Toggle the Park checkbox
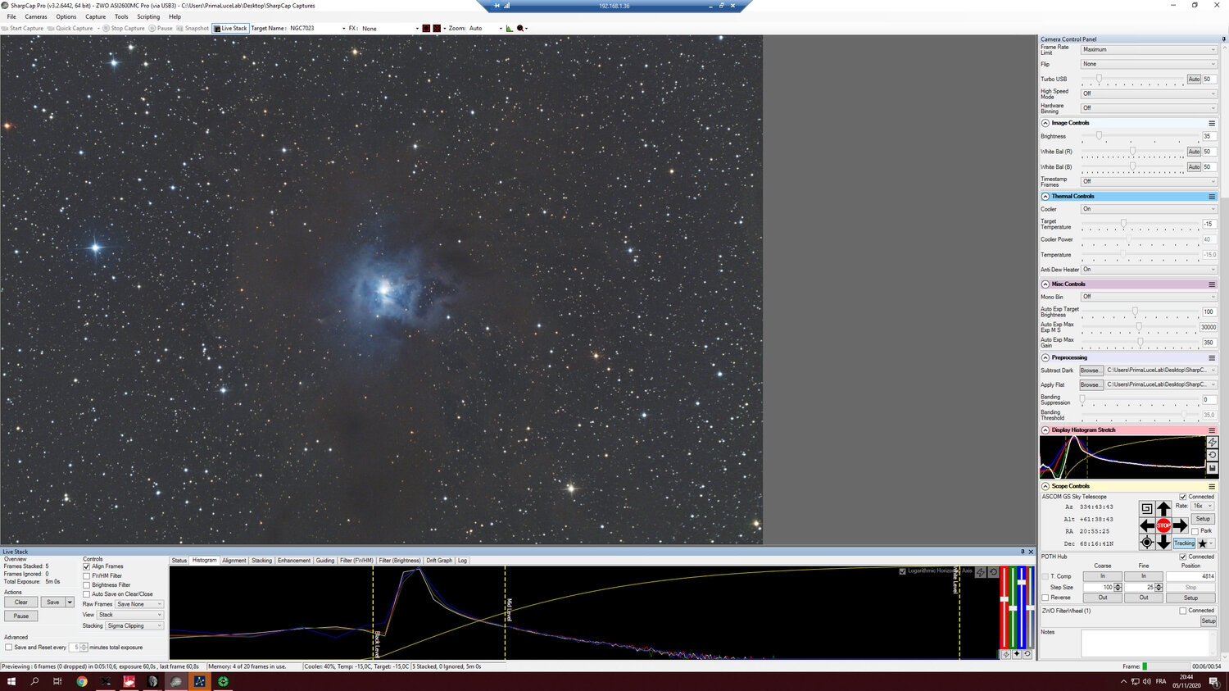 click(x=1195, y=531)
